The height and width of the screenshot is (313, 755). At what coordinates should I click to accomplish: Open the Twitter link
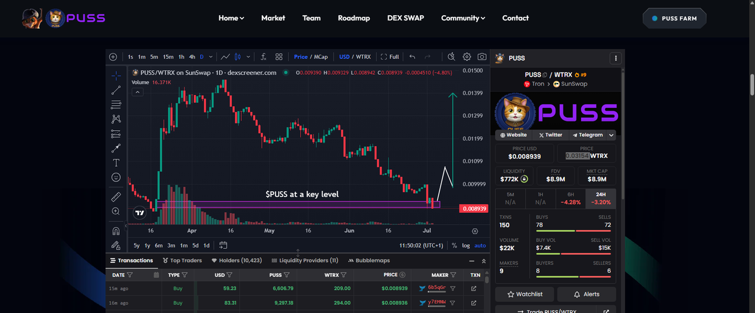[551, 135]
